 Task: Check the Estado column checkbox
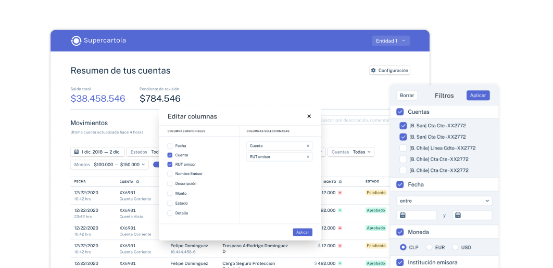click(170, 203)
